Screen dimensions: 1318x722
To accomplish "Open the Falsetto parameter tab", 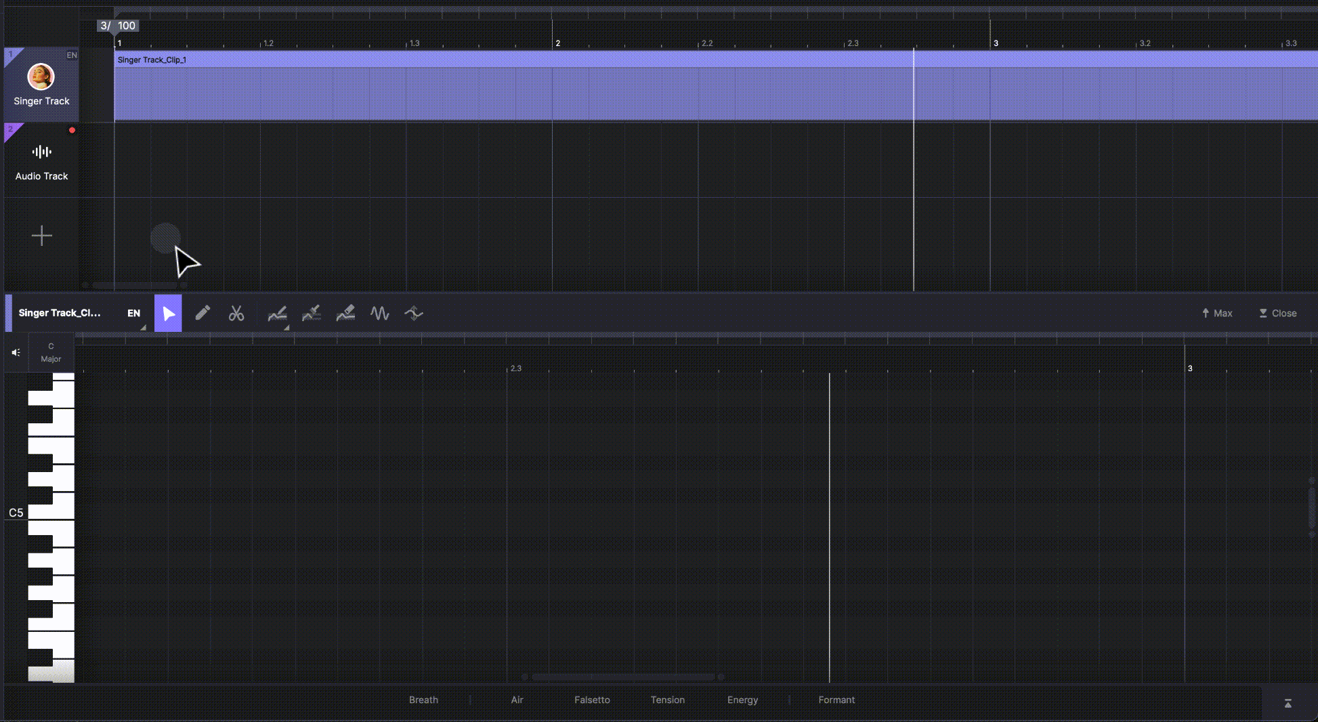I will pyautogui.click(x=592, y=700).
